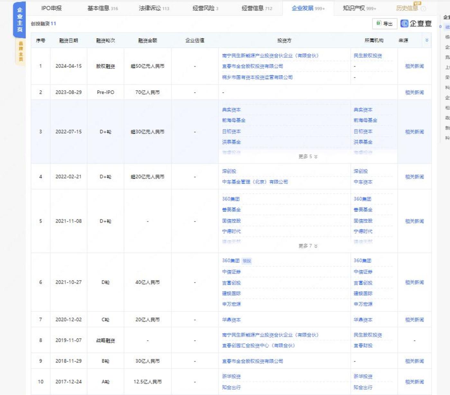Screen dimensions: 450x395
Task: Click the 导出 export button
Action: (384, 23)
